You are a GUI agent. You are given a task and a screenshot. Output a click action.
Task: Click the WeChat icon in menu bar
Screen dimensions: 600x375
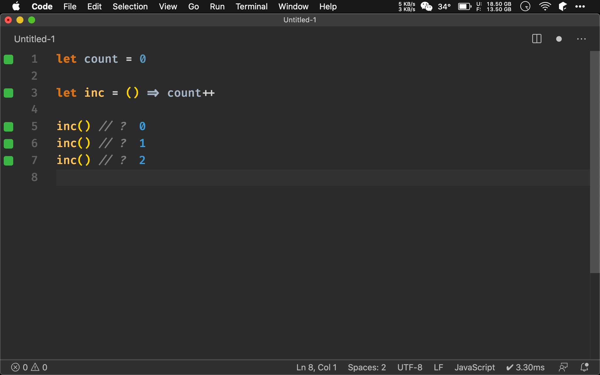(x=426, y=6)
